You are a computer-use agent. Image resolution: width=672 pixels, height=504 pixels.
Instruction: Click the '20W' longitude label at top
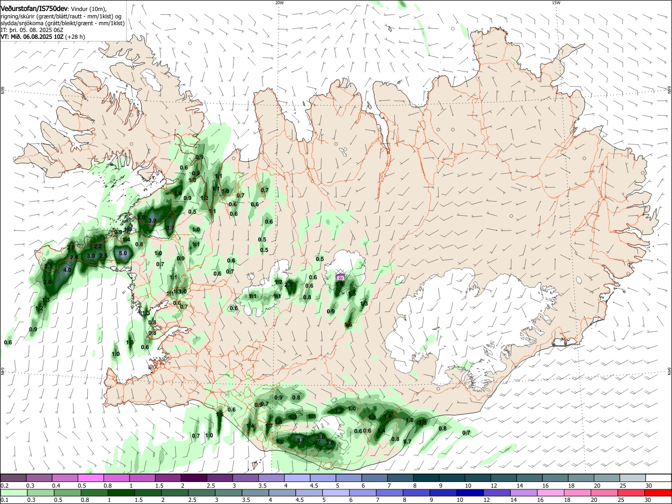point(279,3)
